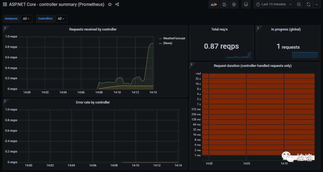
Task: Open the Request duration panel title menu
Action: point(252,66)
